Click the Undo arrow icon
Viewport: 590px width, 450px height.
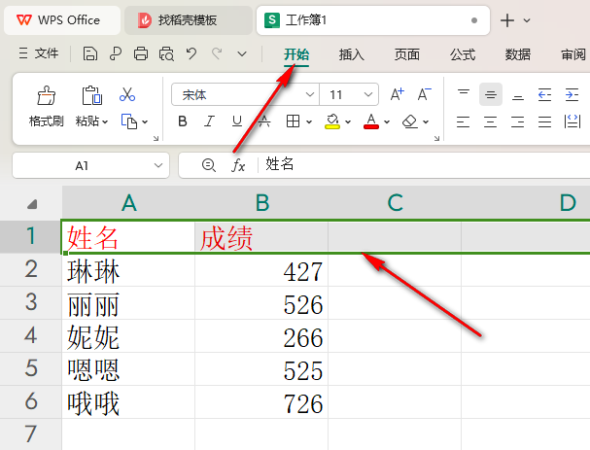point(191,53)
